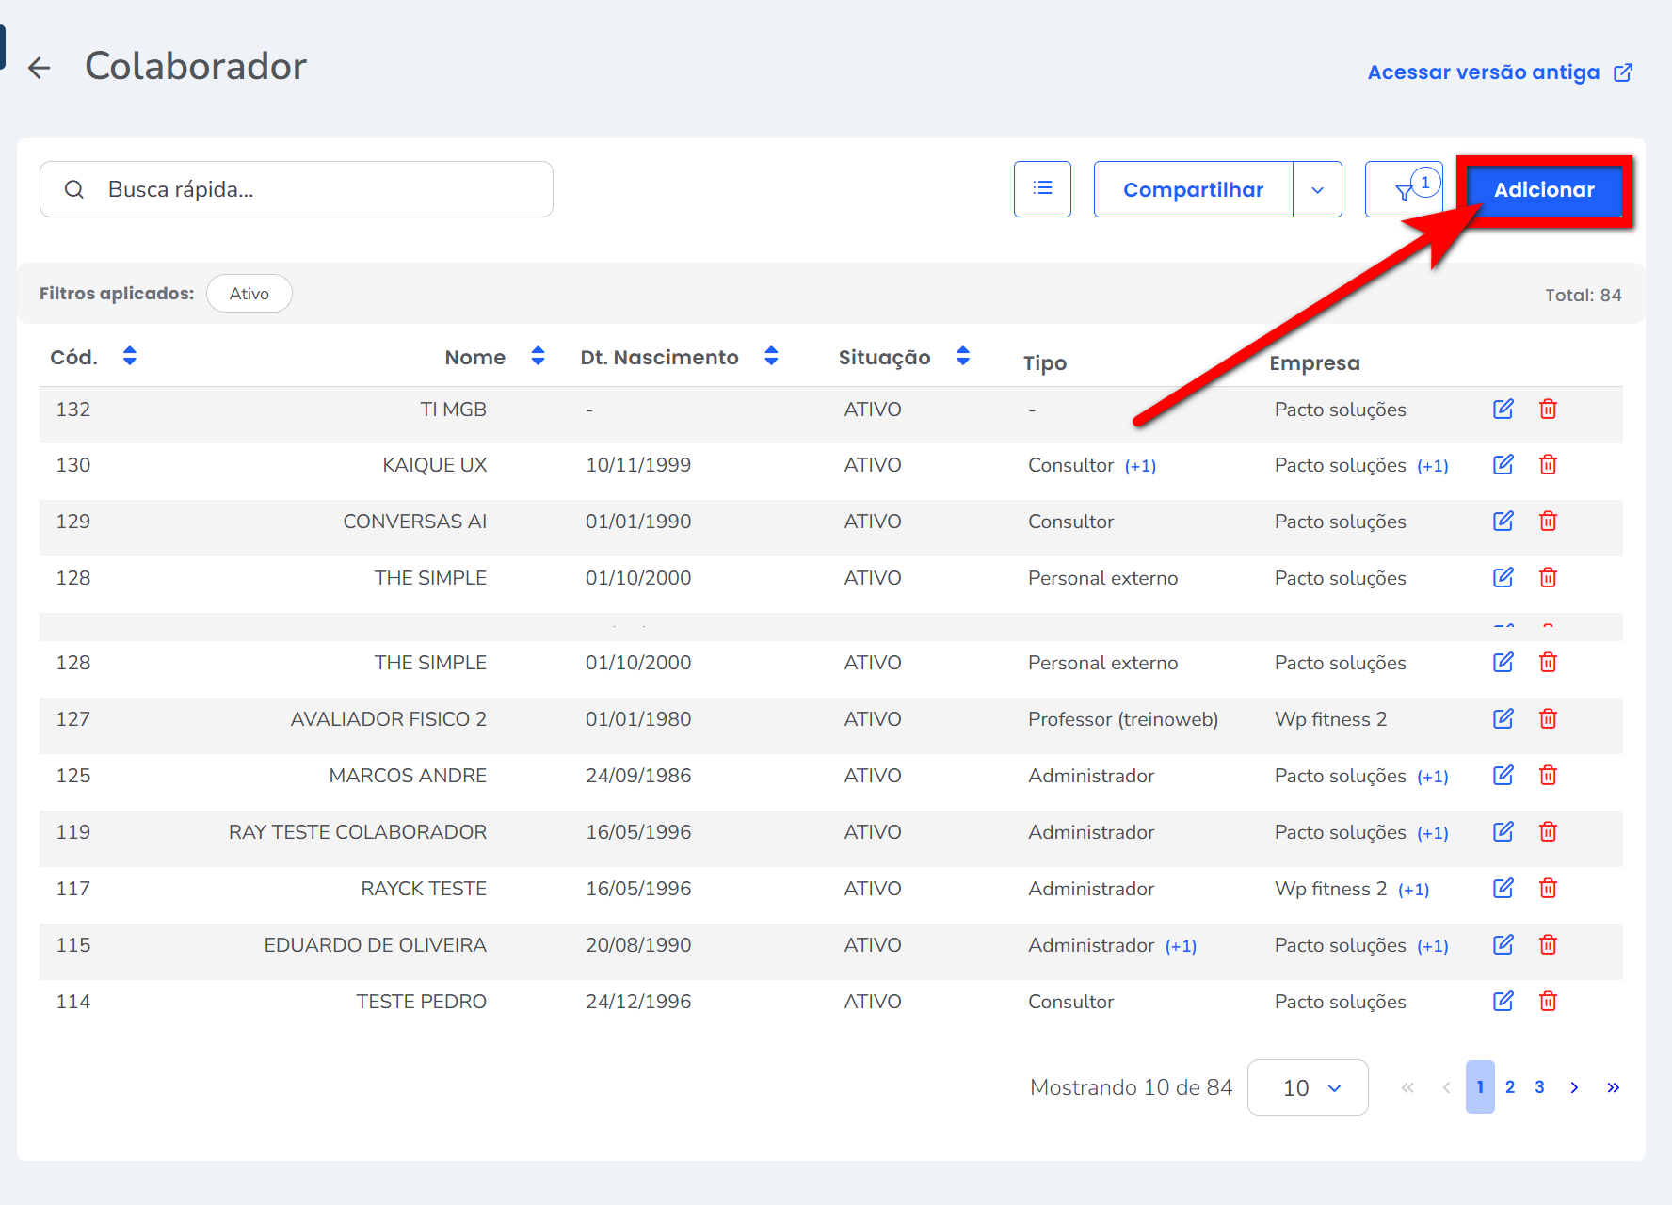The width and height of the screenshot is (1672, 1205).
Task: Delete the CONVERSAS AI collaborator
Action: click(1548, 522)
